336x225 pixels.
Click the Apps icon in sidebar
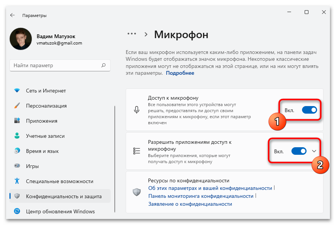pyautogui.click(x=17, y=121)
